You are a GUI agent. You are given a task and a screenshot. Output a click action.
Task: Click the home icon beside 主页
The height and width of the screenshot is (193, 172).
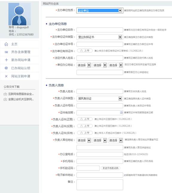[x=6, y=44]
